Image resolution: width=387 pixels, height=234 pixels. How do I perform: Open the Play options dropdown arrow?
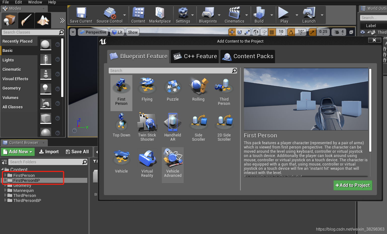297,15
